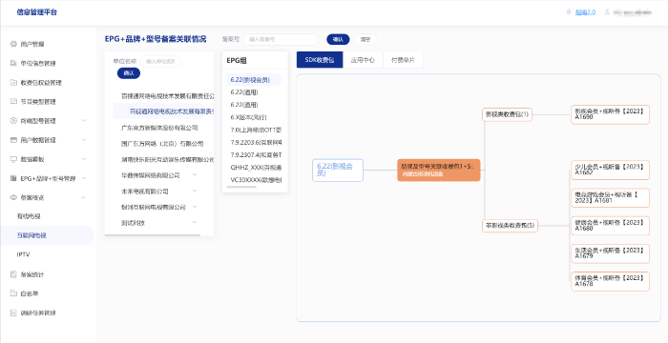The height and width of the screenshot is (343, 668).
Task: Collapse the 备案核查 menu chevron
Action: pyautogui.click(x=84, y=197)
